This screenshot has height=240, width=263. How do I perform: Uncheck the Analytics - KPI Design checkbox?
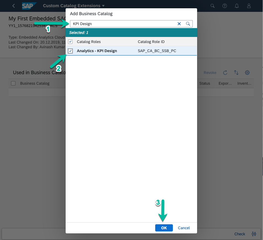point(70,51)
